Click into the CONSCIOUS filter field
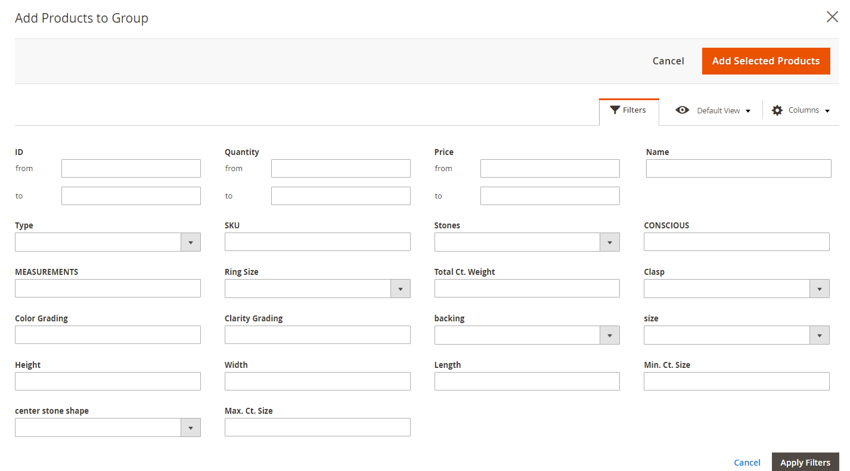The width and height of the screenshot is (850, 471). (737, 241)
